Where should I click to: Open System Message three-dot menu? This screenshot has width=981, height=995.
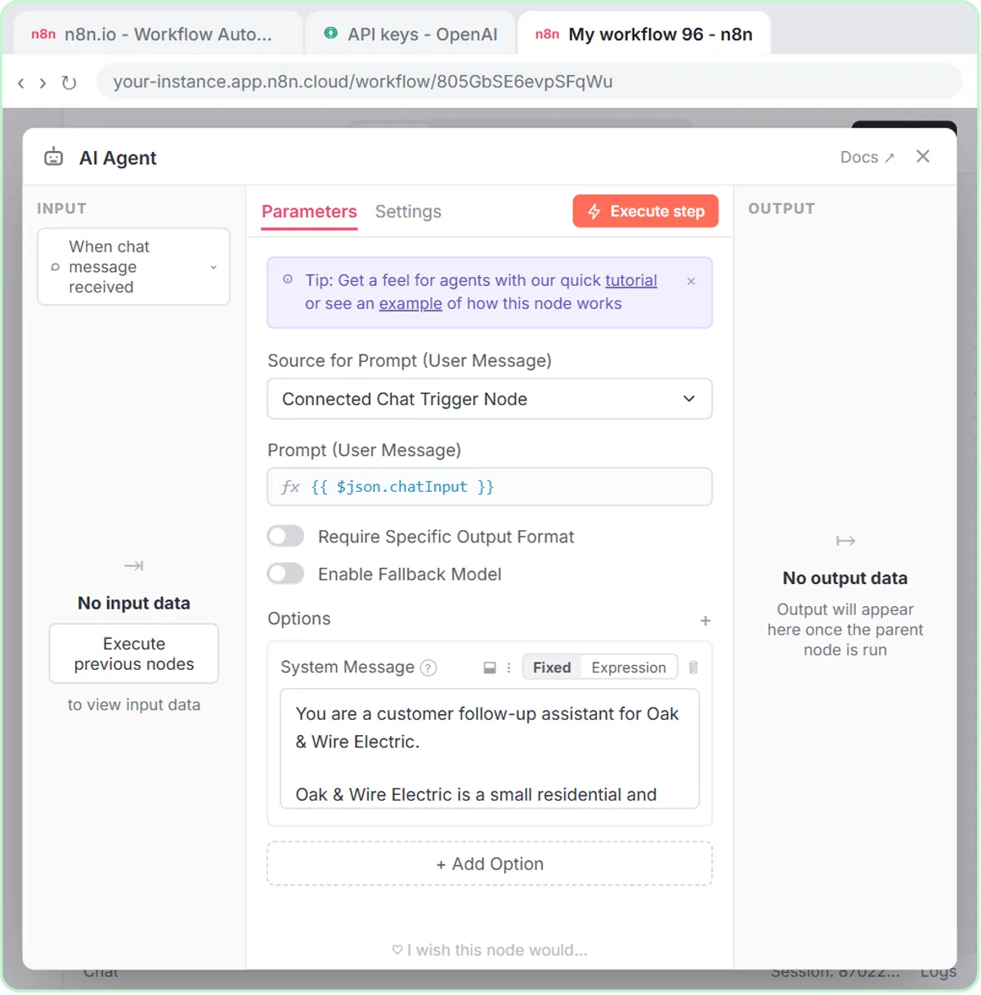tap(508, 667)
